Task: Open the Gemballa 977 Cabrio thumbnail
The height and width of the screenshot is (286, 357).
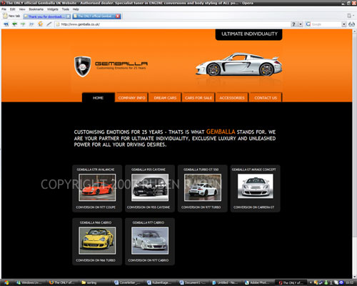Action: [x=150, y=240]
